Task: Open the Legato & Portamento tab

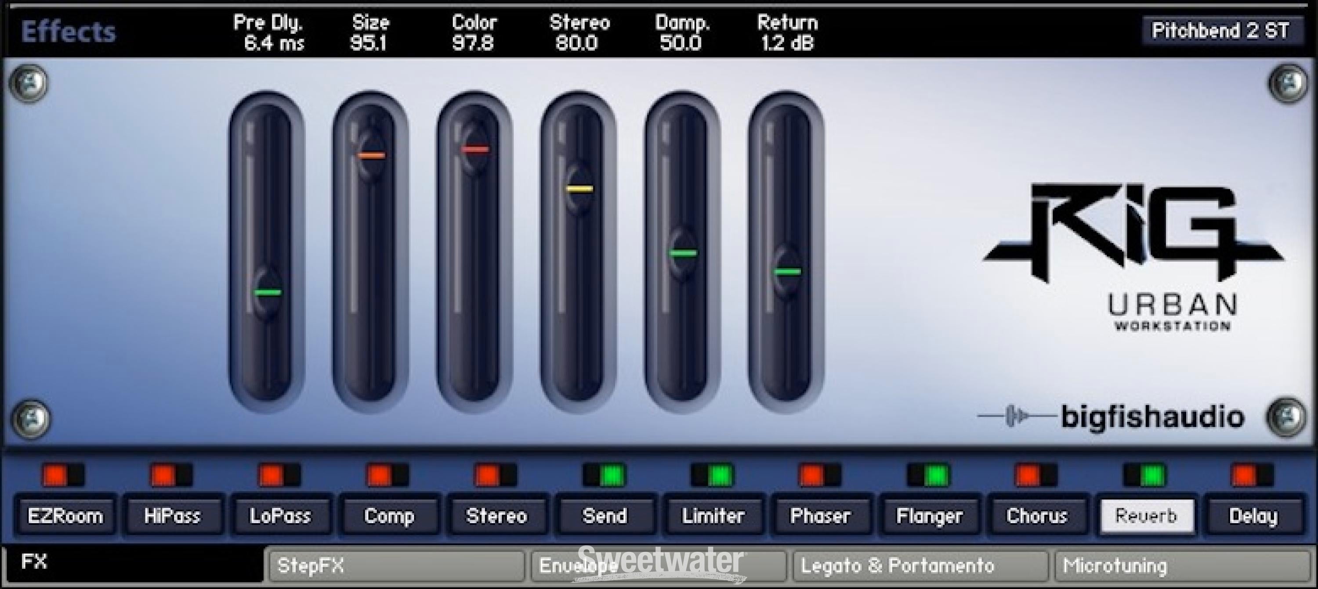Action: (x=920, y=565)
